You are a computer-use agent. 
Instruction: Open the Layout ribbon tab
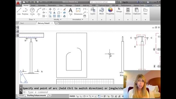pos(149,5)
